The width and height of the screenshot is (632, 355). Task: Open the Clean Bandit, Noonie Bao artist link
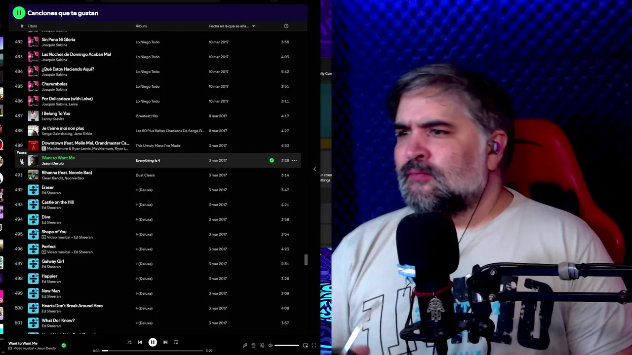click(x=63, y=178)
